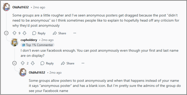The image size is (187, 95).
Task: Collapse OldAd1632's top comment thread
Action: [x=6, y=33]
